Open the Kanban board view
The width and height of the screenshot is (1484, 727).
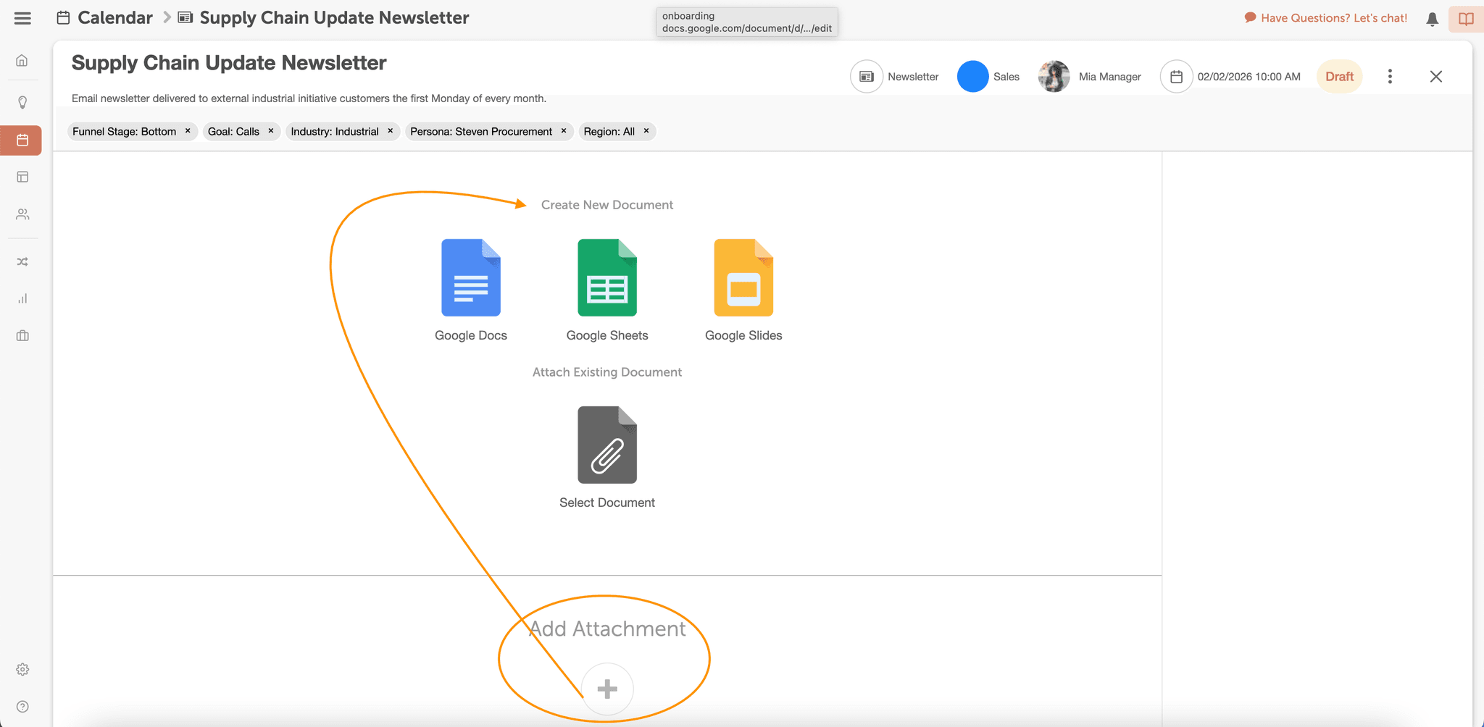point(22,177)
